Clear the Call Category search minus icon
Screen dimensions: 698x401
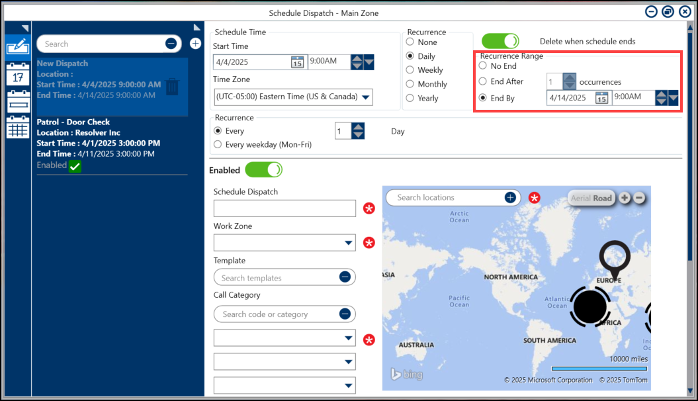click(345, 314)
